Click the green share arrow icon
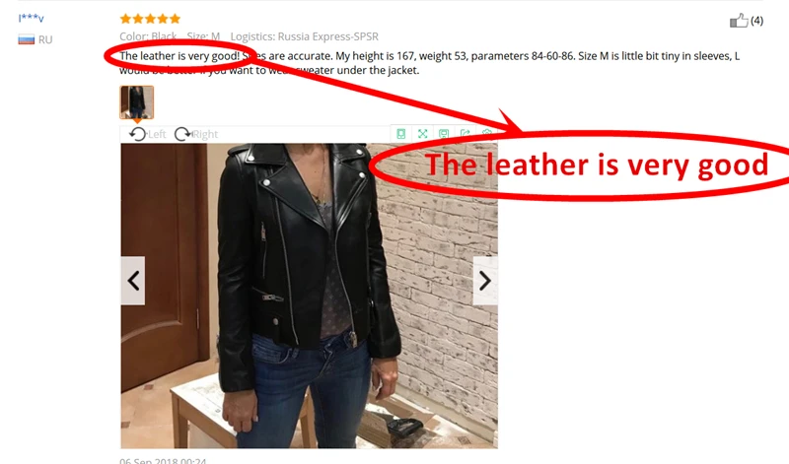789x464 pixels. point(465,134)
